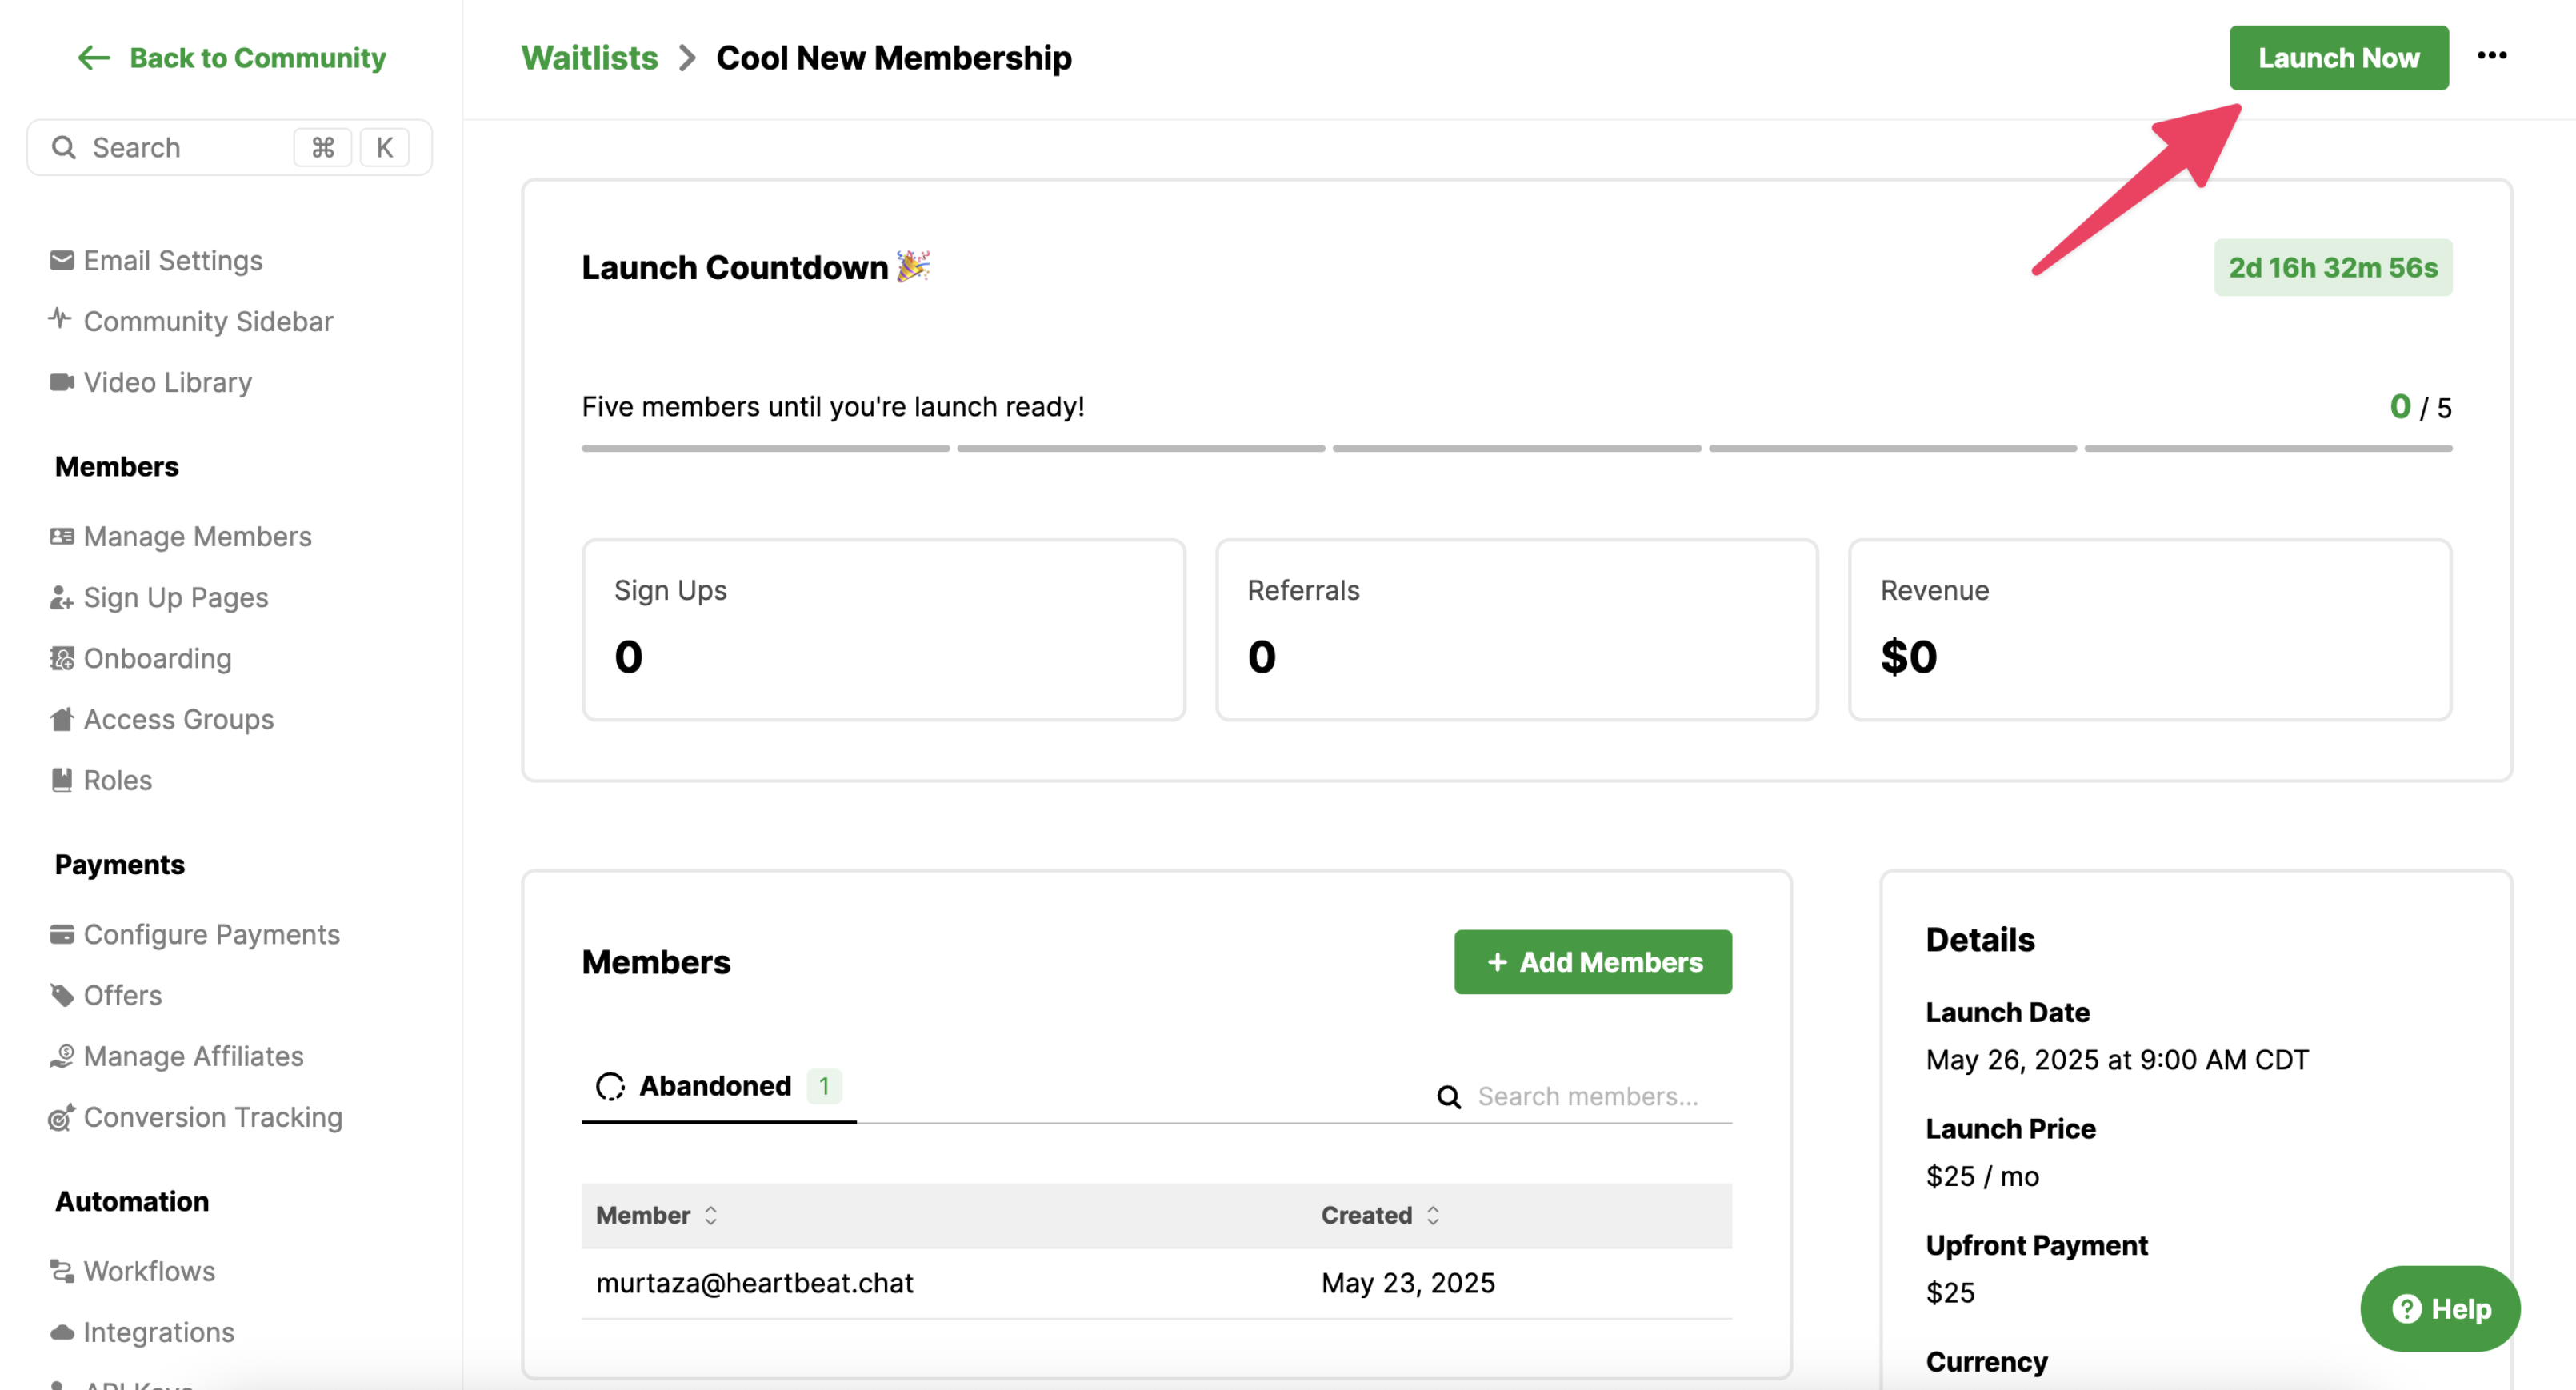Click the Workflows icon in Automation
Screen dimensions: 2576x1390
(61, 1271)
